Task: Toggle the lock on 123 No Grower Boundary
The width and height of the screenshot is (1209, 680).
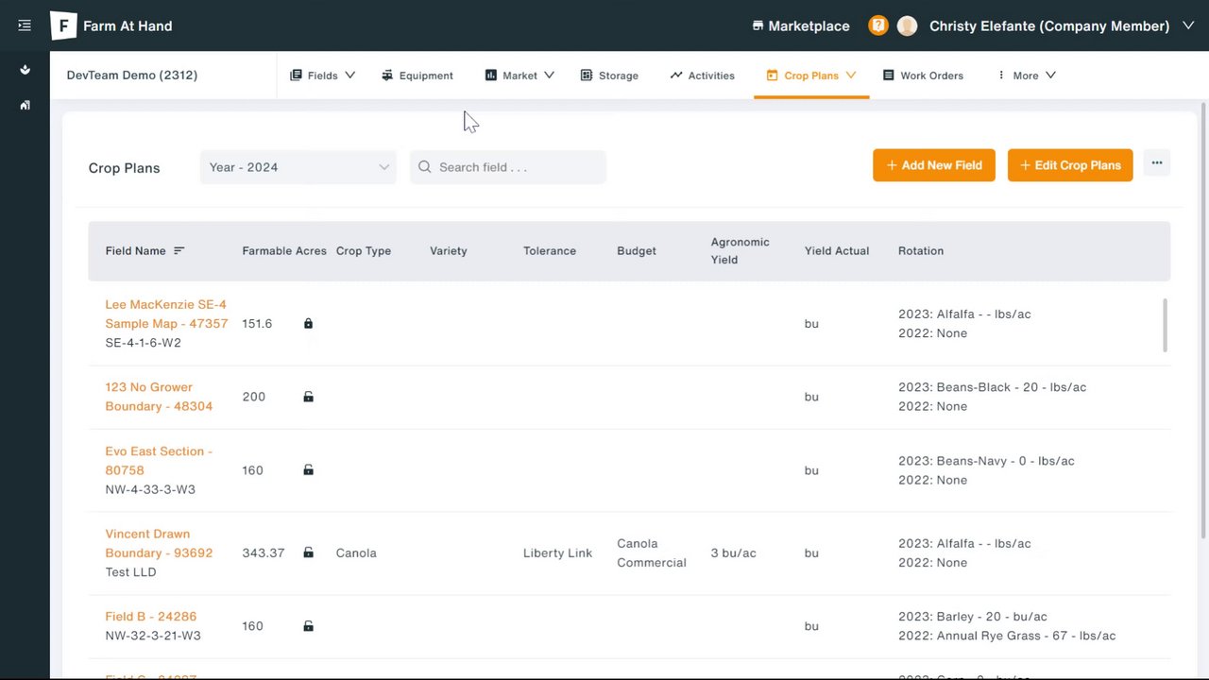Action: 308,397
